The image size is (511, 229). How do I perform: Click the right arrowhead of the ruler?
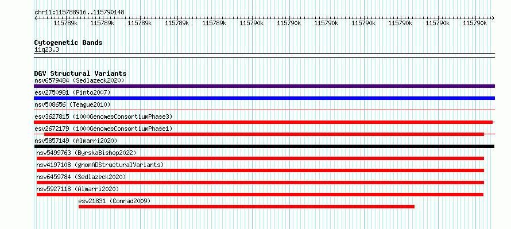click(x=493, y=18)
